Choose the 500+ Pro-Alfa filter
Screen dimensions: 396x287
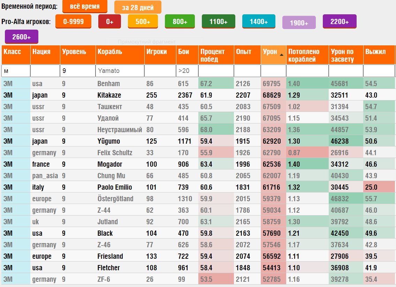pyautogui.click(x=143, y=22)
